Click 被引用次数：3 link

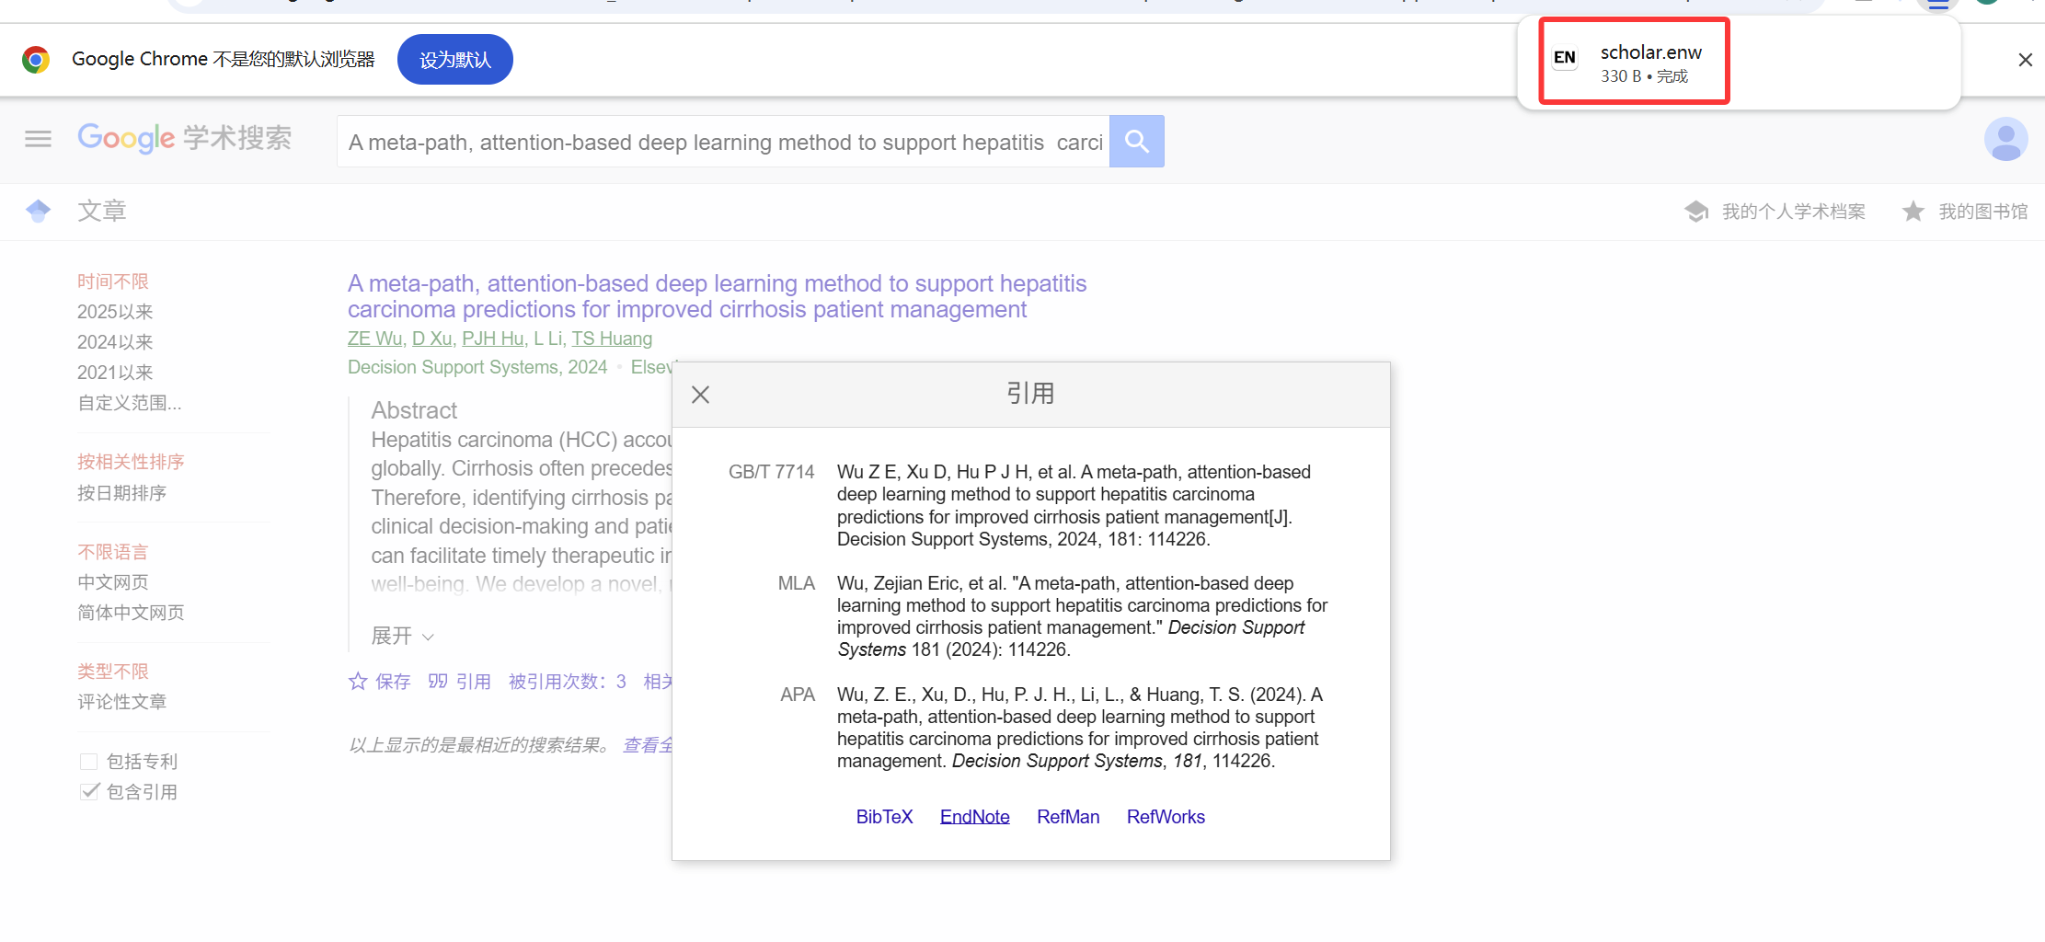click(x=568, y=682)
